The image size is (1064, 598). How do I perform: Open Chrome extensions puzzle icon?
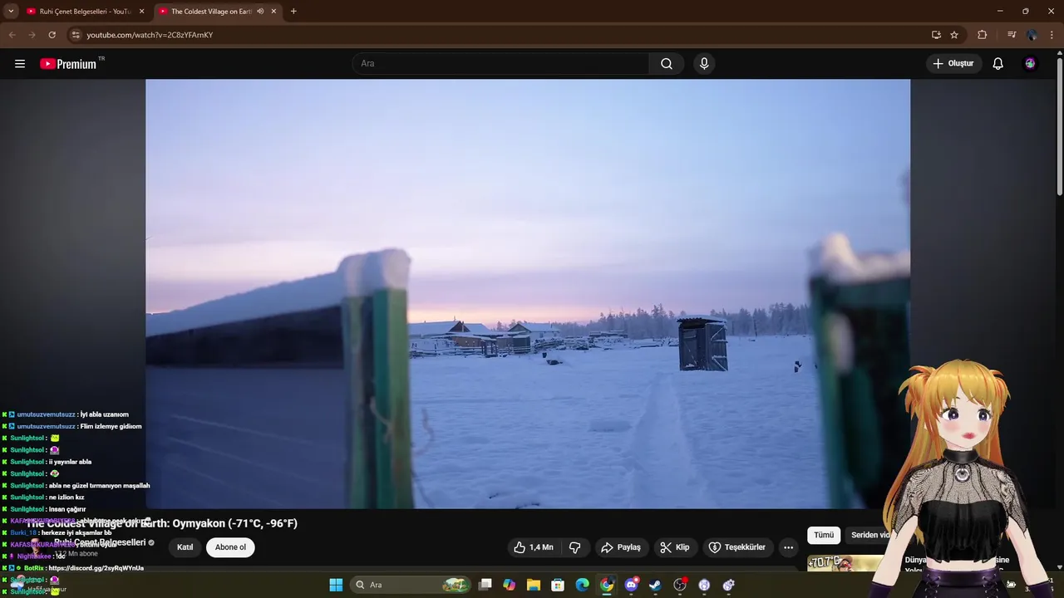[983, 35]
